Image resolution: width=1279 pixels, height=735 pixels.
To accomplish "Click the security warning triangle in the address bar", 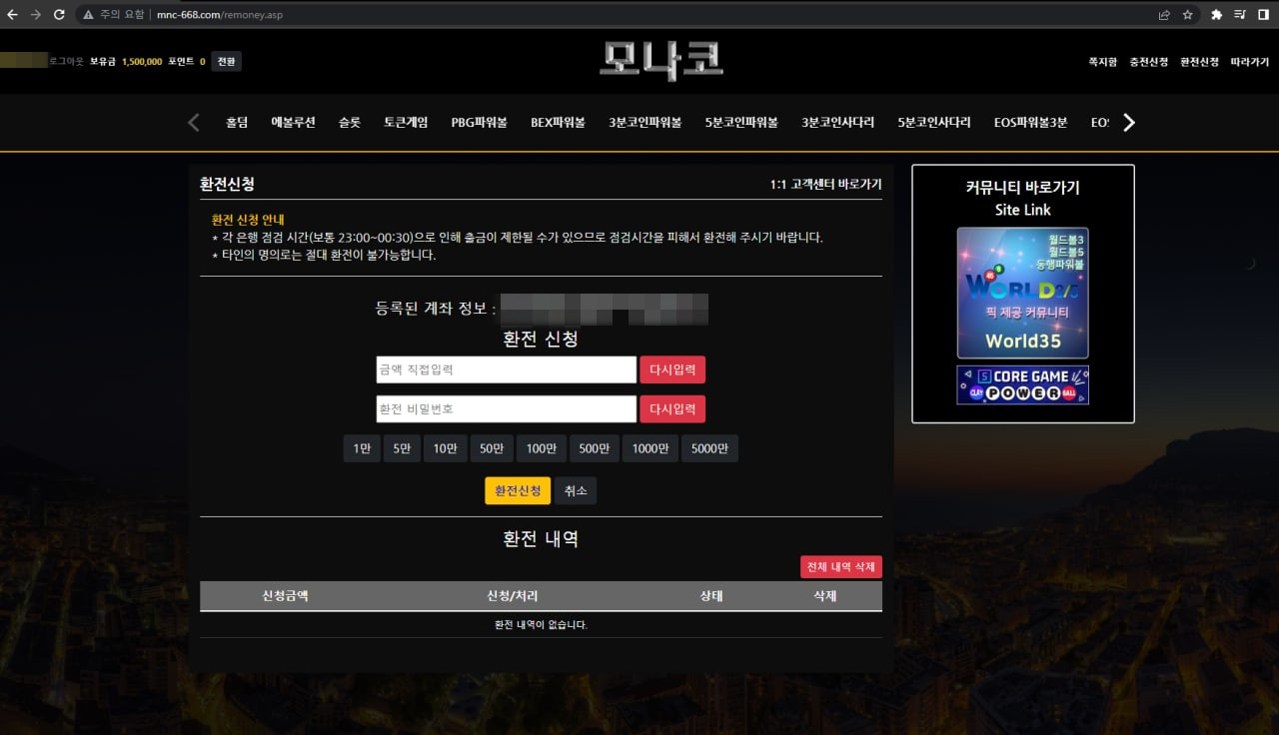I will [x=88, y=15].
